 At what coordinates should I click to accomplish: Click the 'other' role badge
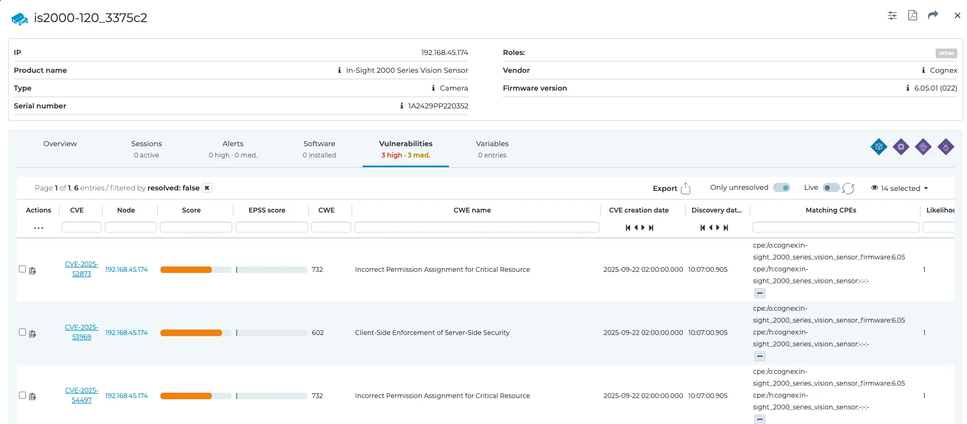[x=946, y=53]
